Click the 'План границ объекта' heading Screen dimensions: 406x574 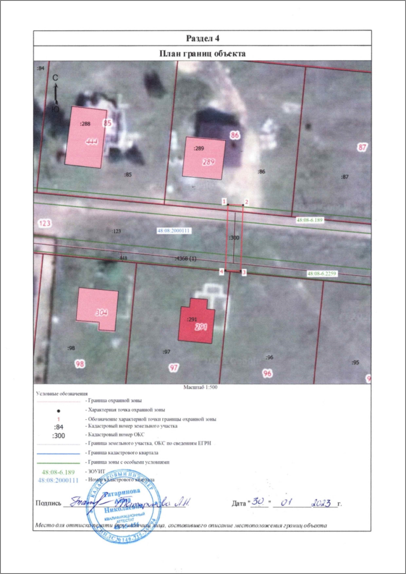pyautogui.click(x=202, y=54)
